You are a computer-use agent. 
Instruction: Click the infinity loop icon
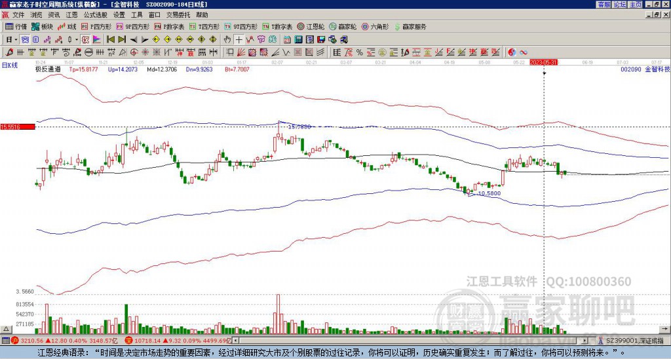click(x=524, y=52)
